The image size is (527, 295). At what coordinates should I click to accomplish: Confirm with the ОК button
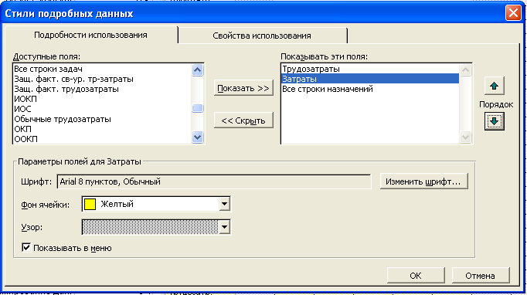[x=416, y=276]
